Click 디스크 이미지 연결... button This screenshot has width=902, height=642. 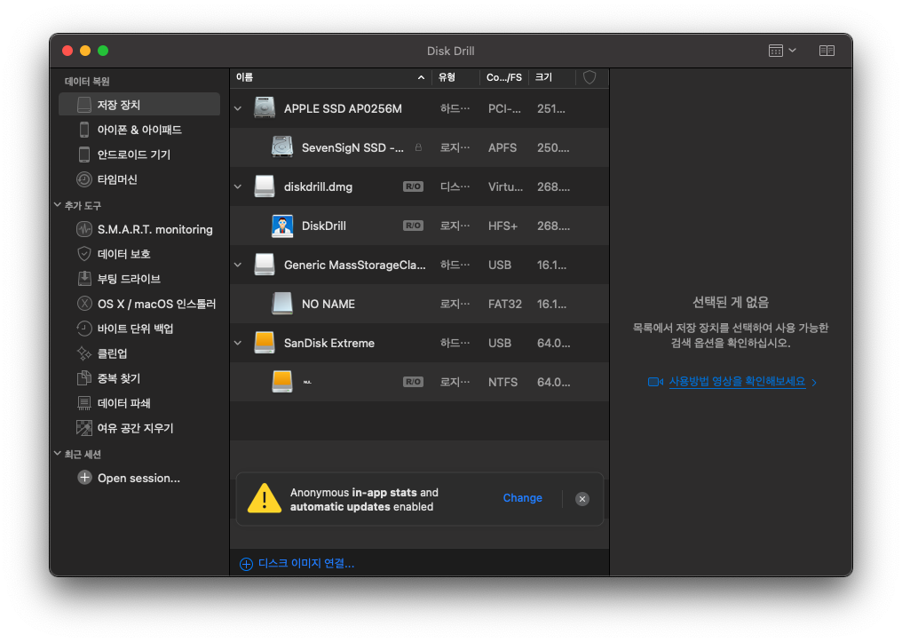coord(297,563)
